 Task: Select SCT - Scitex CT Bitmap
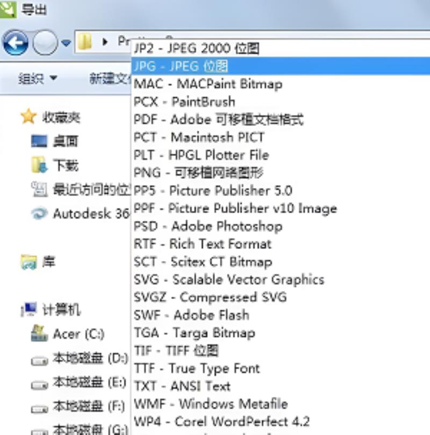pyautogui.click(x=281, y=262)
